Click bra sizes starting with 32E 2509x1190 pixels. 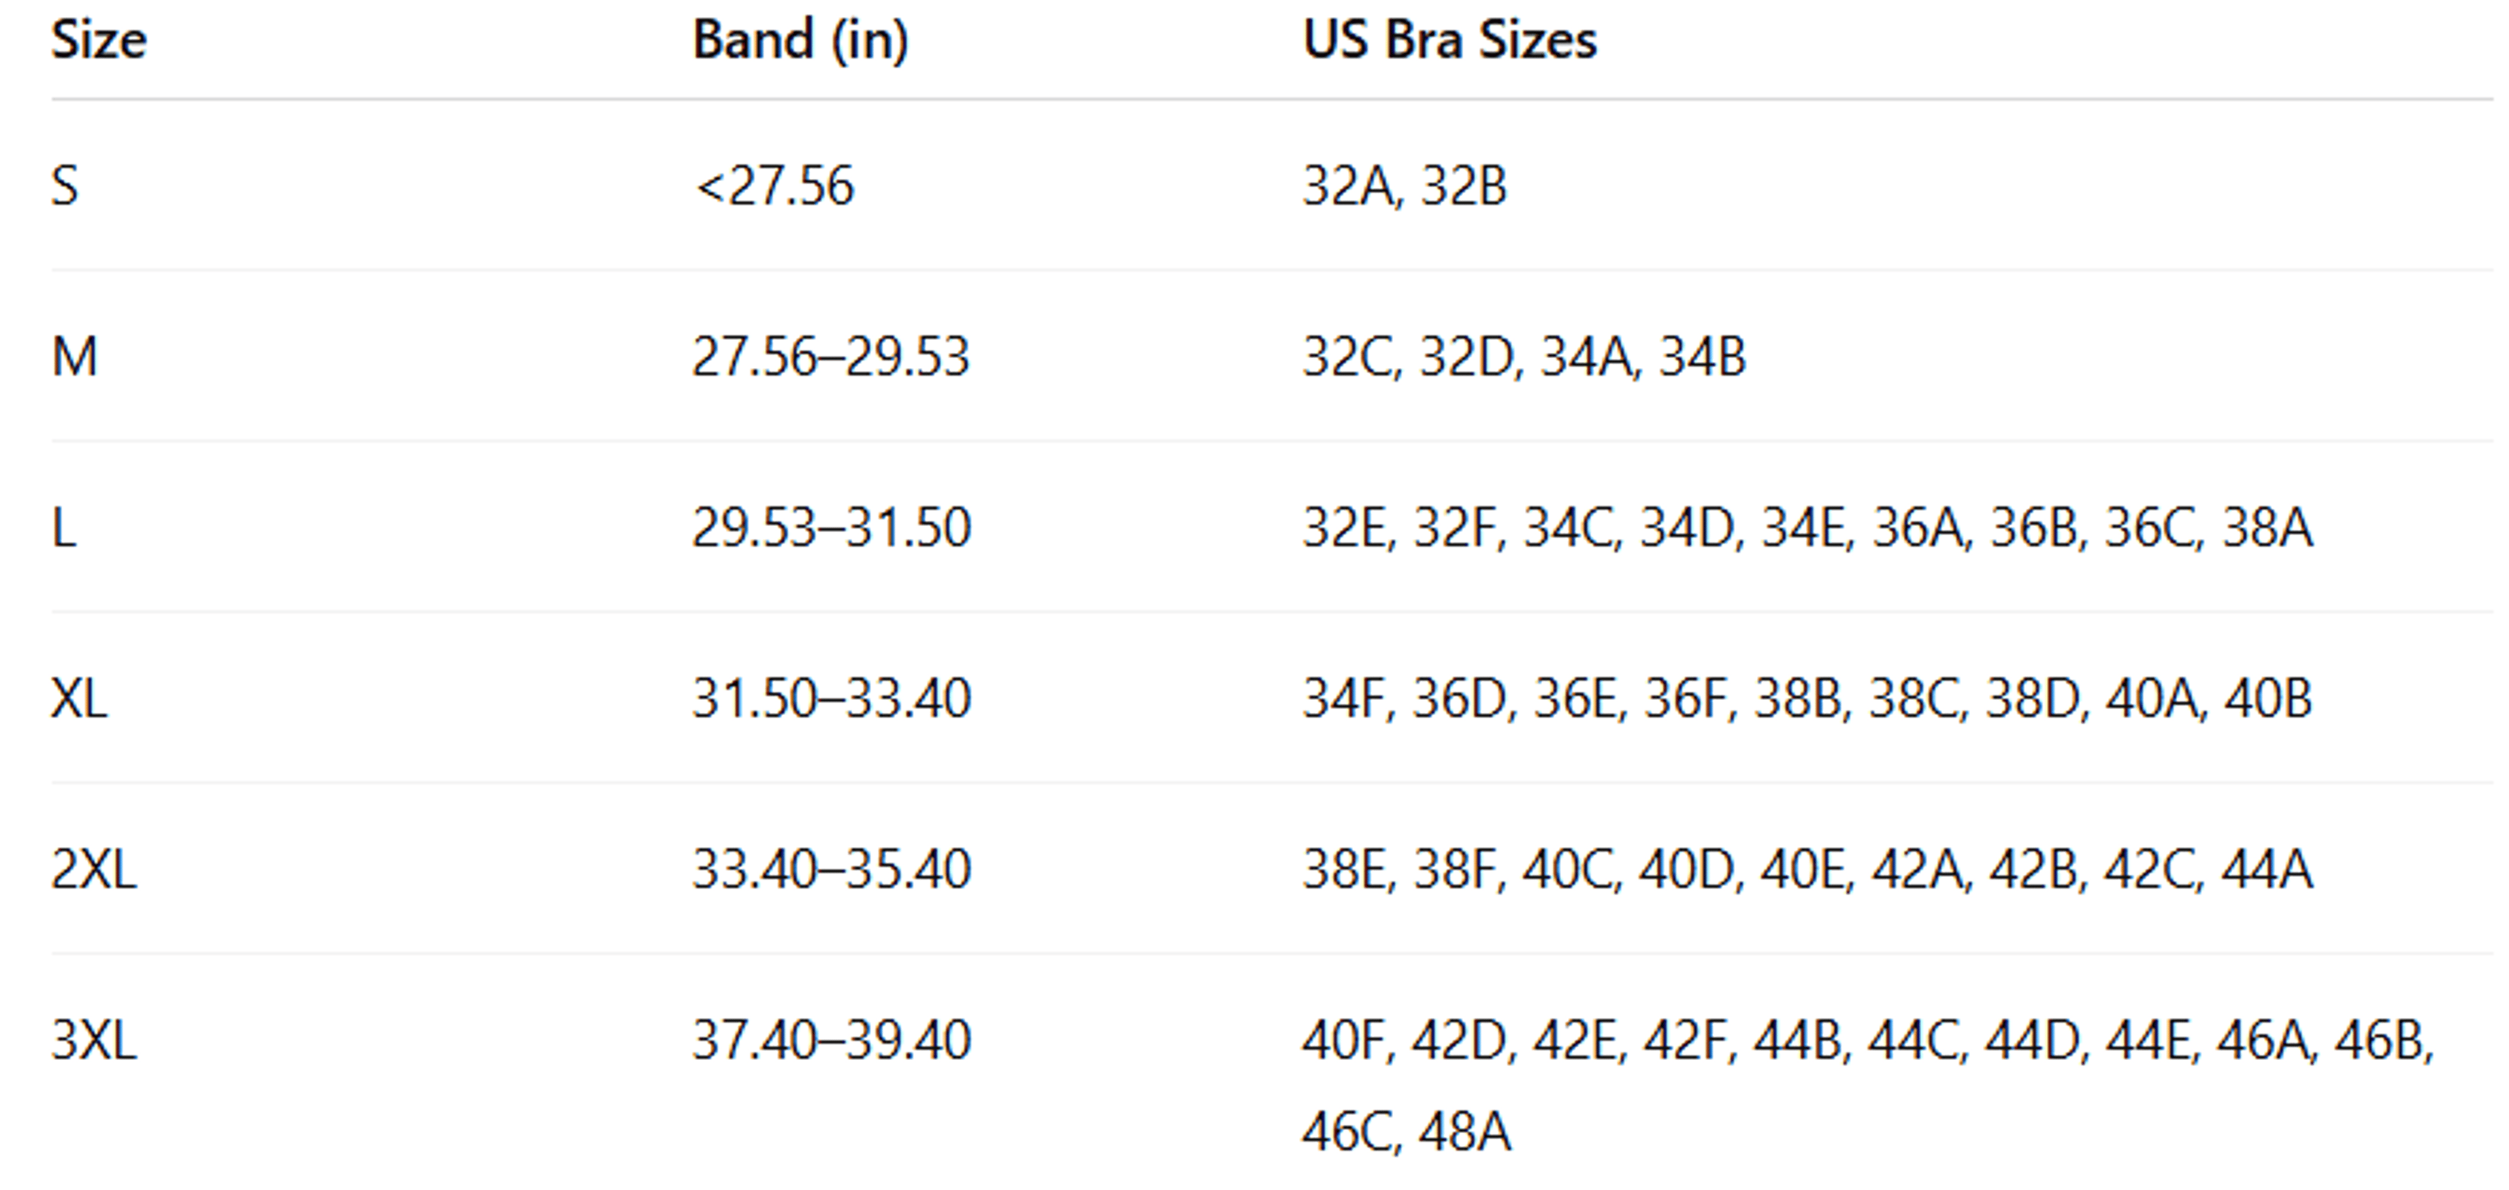(x=1807, y=528)
